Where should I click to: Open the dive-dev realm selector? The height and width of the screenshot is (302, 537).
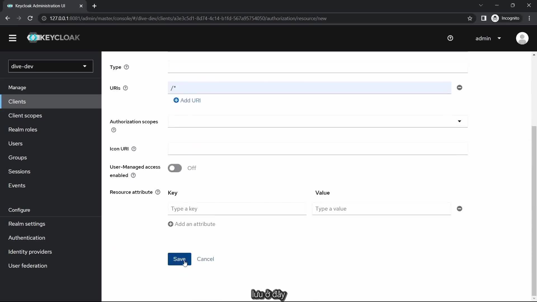coord(51,66)
